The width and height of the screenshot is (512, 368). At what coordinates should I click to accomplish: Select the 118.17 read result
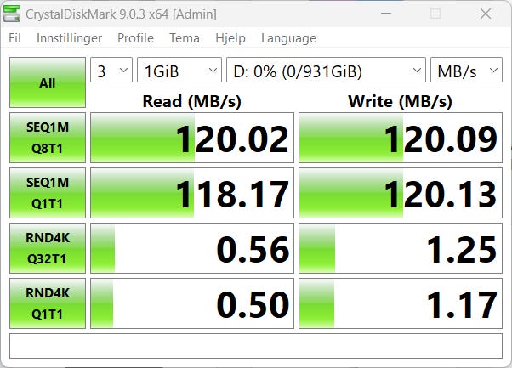pos(192,193)
